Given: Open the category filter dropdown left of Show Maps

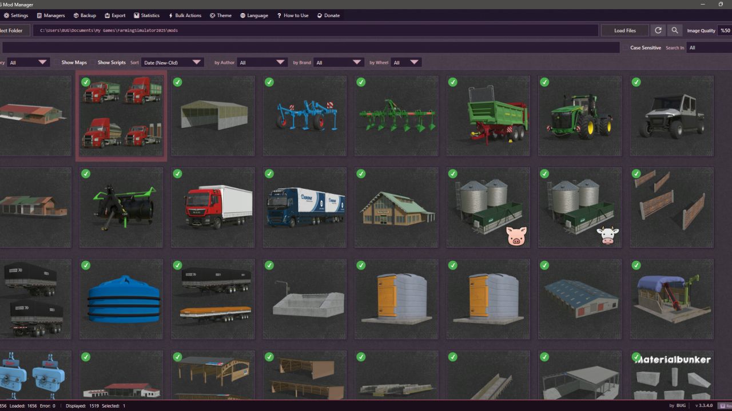Looking at the screenshot, I should (x=28, y=62).
